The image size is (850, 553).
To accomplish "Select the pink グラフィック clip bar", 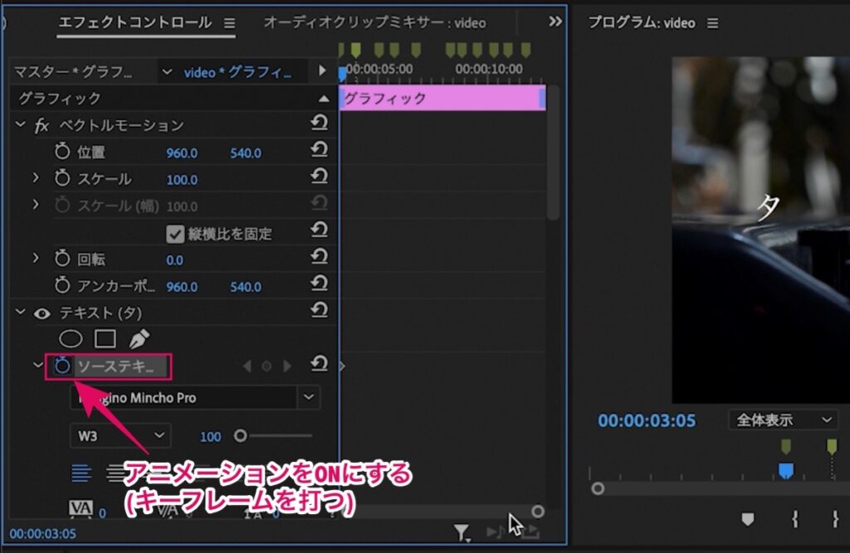I will click(442, 98).
